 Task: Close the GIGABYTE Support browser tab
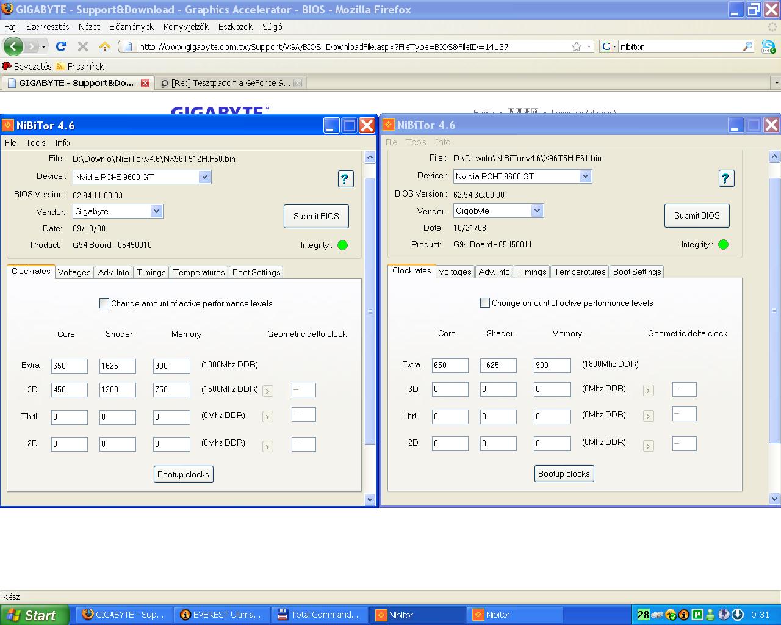point(145,83)
